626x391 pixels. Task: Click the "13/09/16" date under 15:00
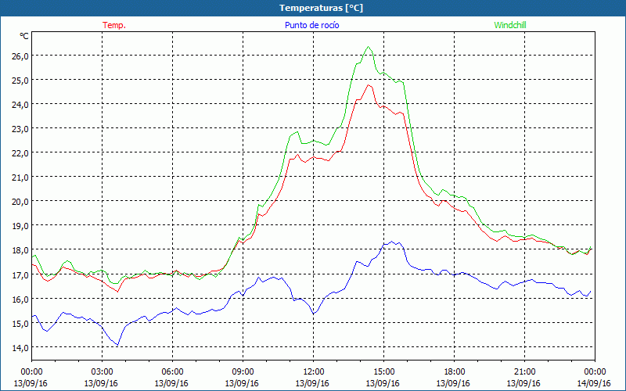point(383,383)
